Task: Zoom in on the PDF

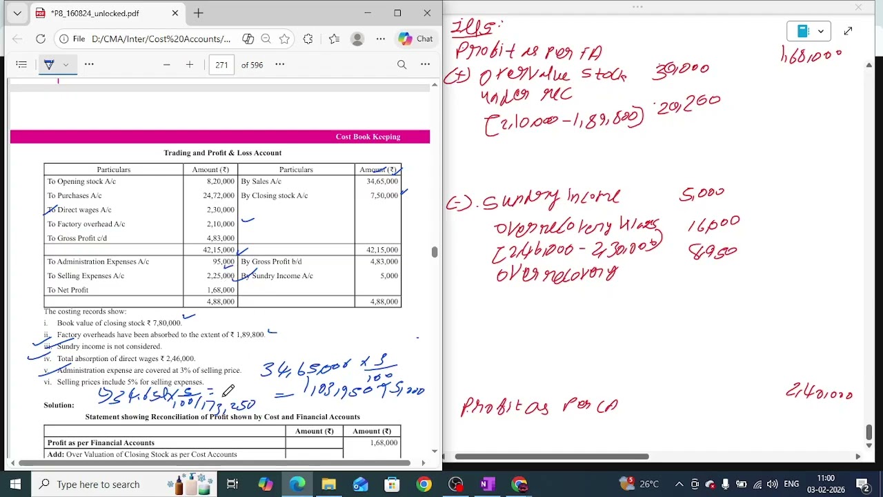Action: tap(190, 64)
